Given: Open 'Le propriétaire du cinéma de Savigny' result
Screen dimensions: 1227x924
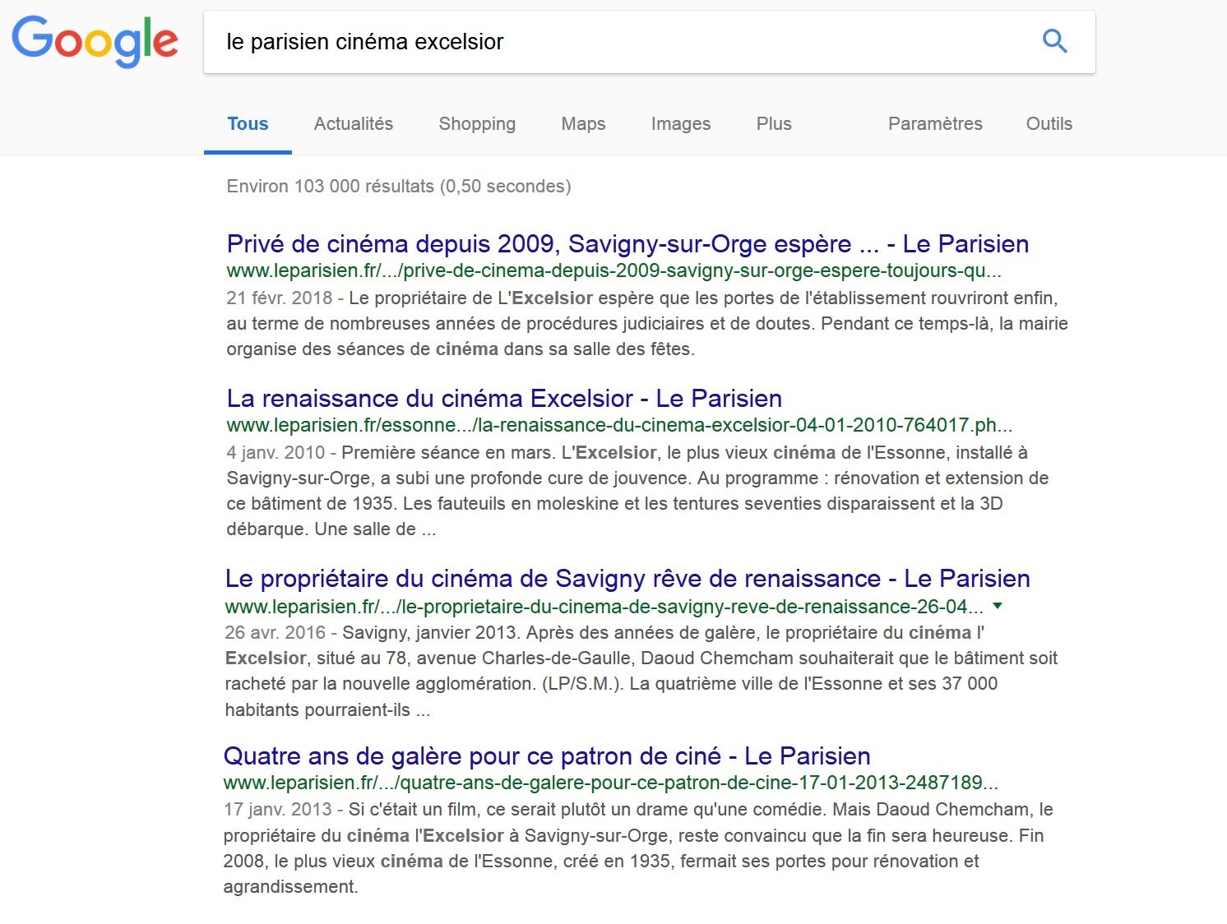Looking at the screenshot, I should [x=627, y=579].
